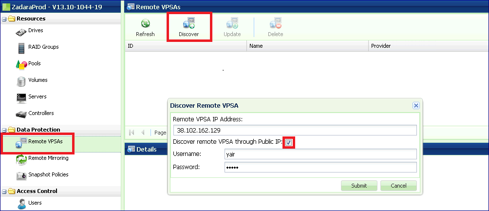This screenshot has height=211, width=489.
Task: Open the Remote Mirroring icon
Action: [x=21, y=159]
